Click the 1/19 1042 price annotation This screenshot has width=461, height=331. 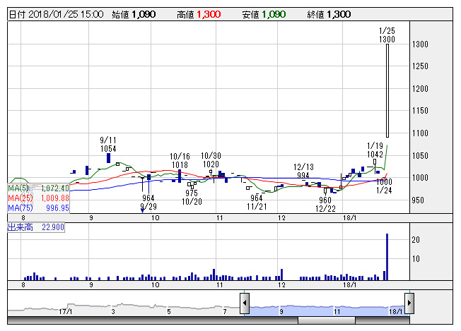pyautogui.click(x=375, y=150)
